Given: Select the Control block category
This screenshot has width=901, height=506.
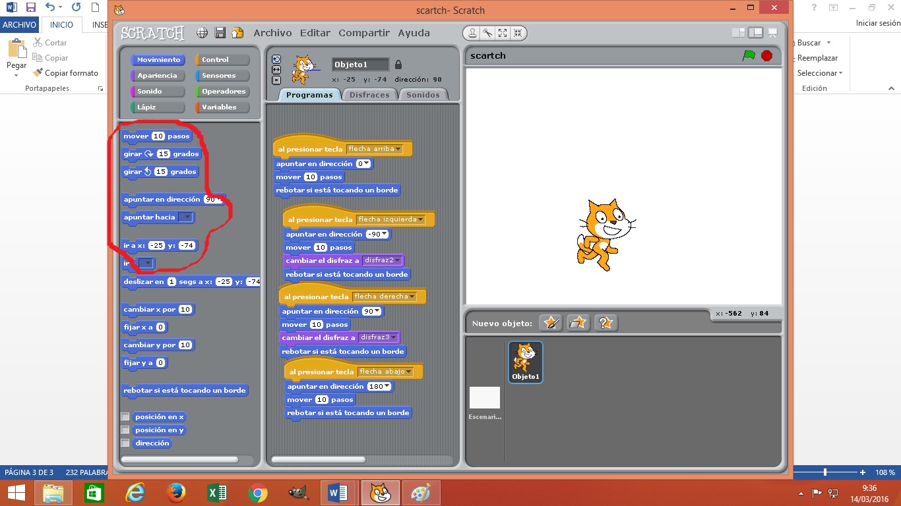Looking at the screenshot, I should tap(222, 59).
